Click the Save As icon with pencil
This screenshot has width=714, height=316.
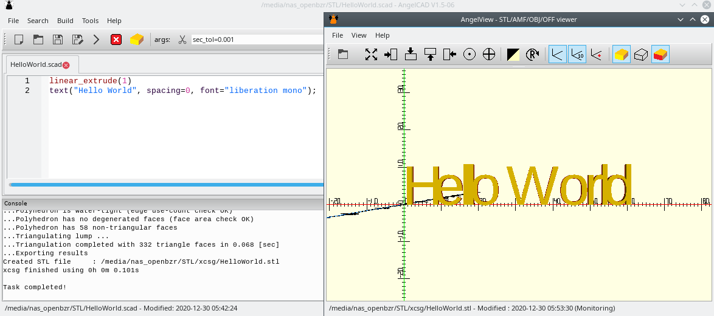pyautogui.click(x=77, y=39)
